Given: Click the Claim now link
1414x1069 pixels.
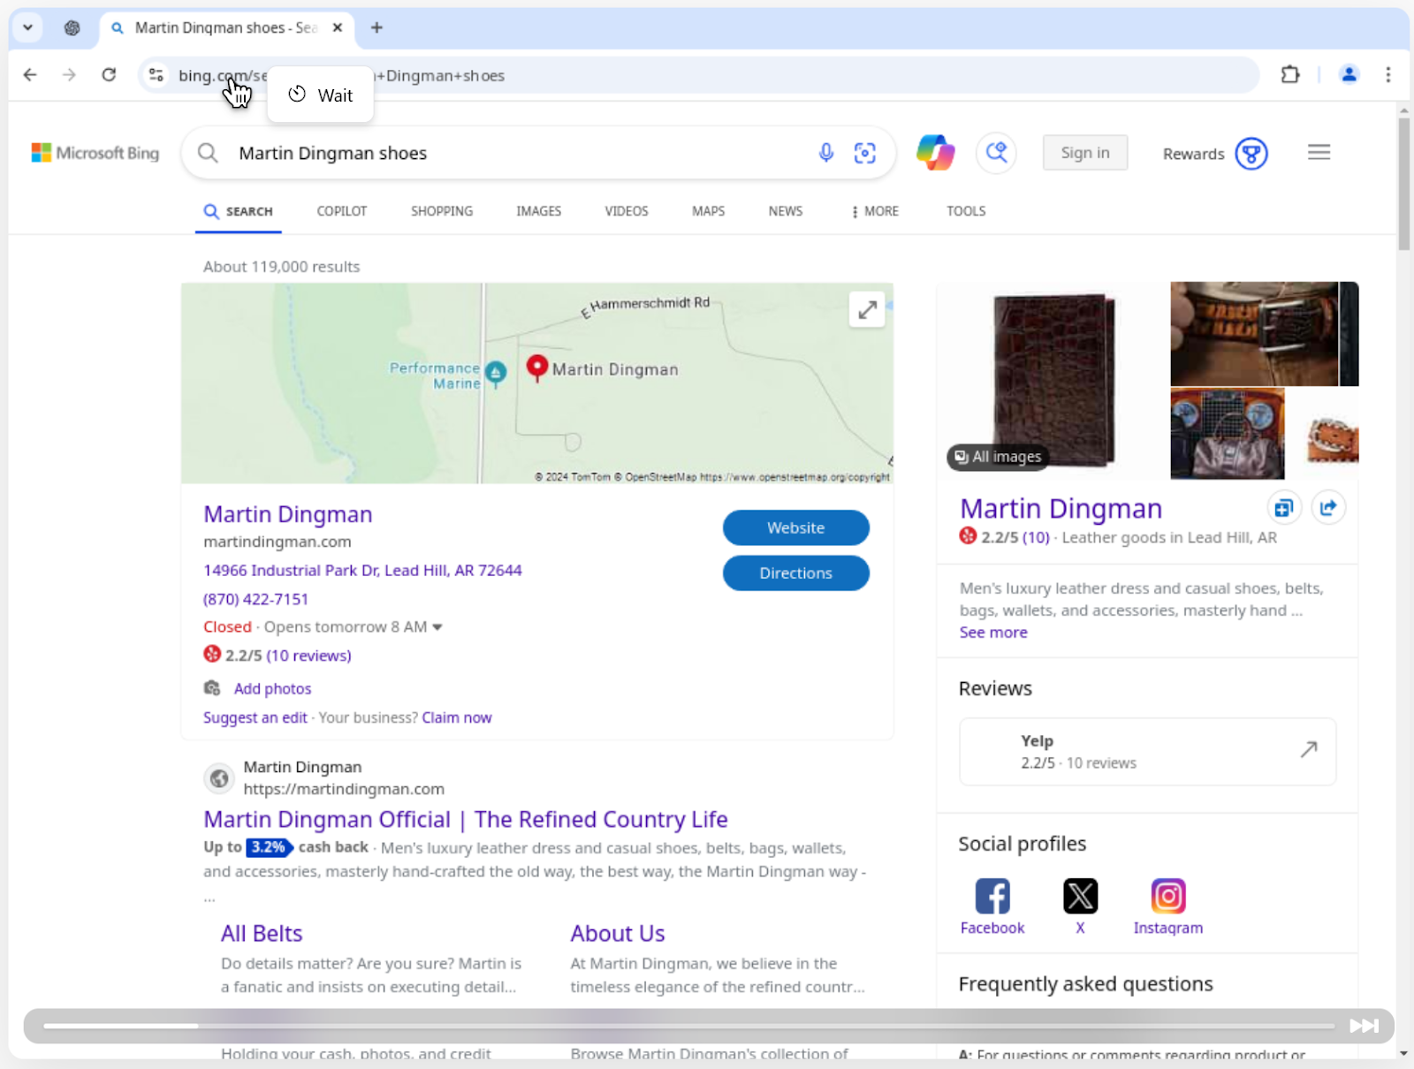Looking at the screenshot, I should (456, 717).
